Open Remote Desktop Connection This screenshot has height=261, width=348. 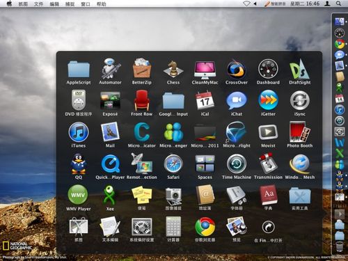142,164
